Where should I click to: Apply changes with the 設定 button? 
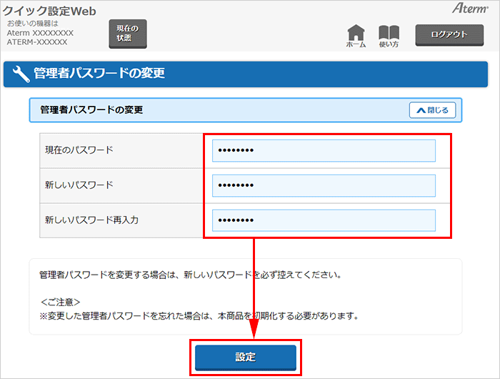click(245, 357)
